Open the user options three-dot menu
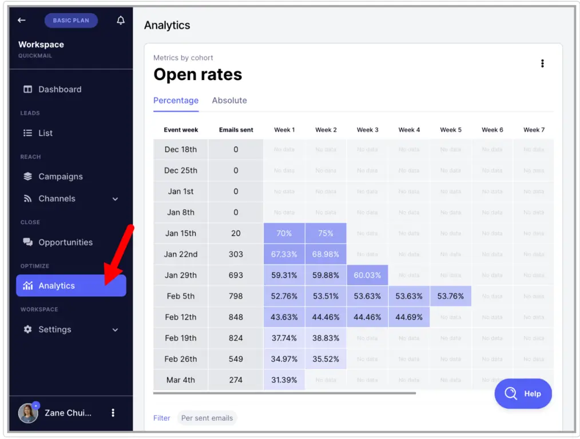The height and width of the screenshot is (439, 580). pyautogui.click(x=113, y=413)
